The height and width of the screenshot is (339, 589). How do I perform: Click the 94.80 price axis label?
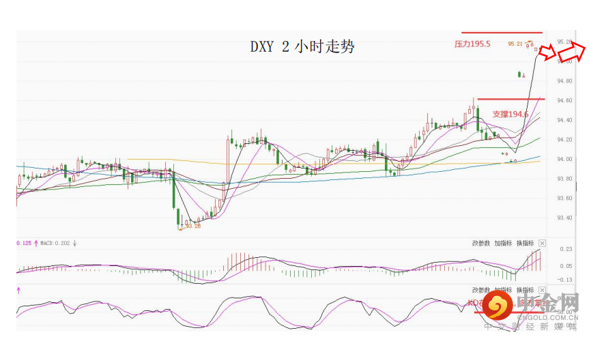pos(564,81)
